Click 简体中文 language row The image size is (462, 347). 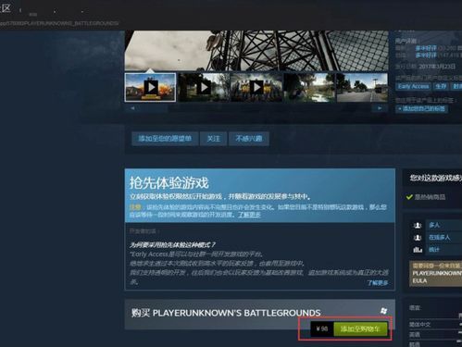click(x=435, y=325)
